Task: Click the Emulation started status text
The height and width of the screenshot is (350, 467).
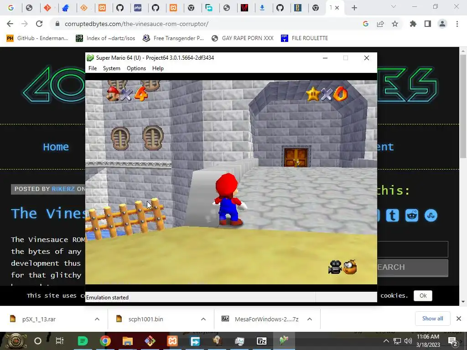Action: (107, 297)
